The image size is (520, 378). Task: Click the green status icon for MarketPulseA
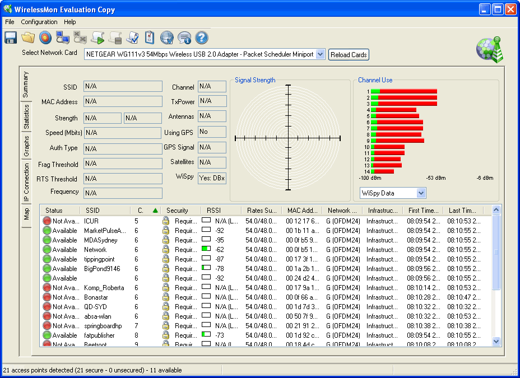click(x=47, y=230)
